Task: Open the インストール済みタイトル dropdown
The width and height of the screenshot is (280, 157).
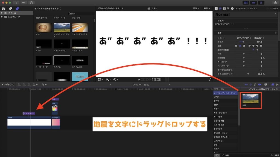Action: 48,8
